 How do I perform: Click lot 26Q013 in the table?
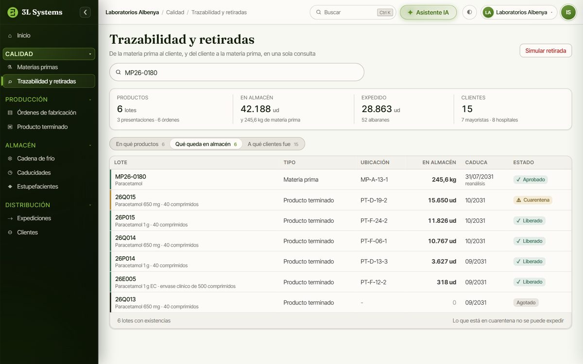pyautogui.click(x=125, y=299)
